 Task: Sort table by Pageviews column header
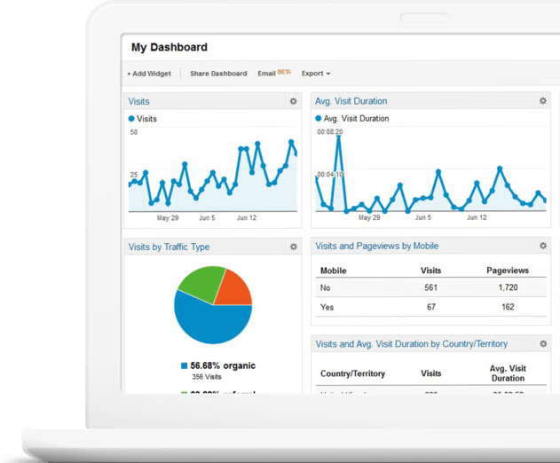[508, 271]
